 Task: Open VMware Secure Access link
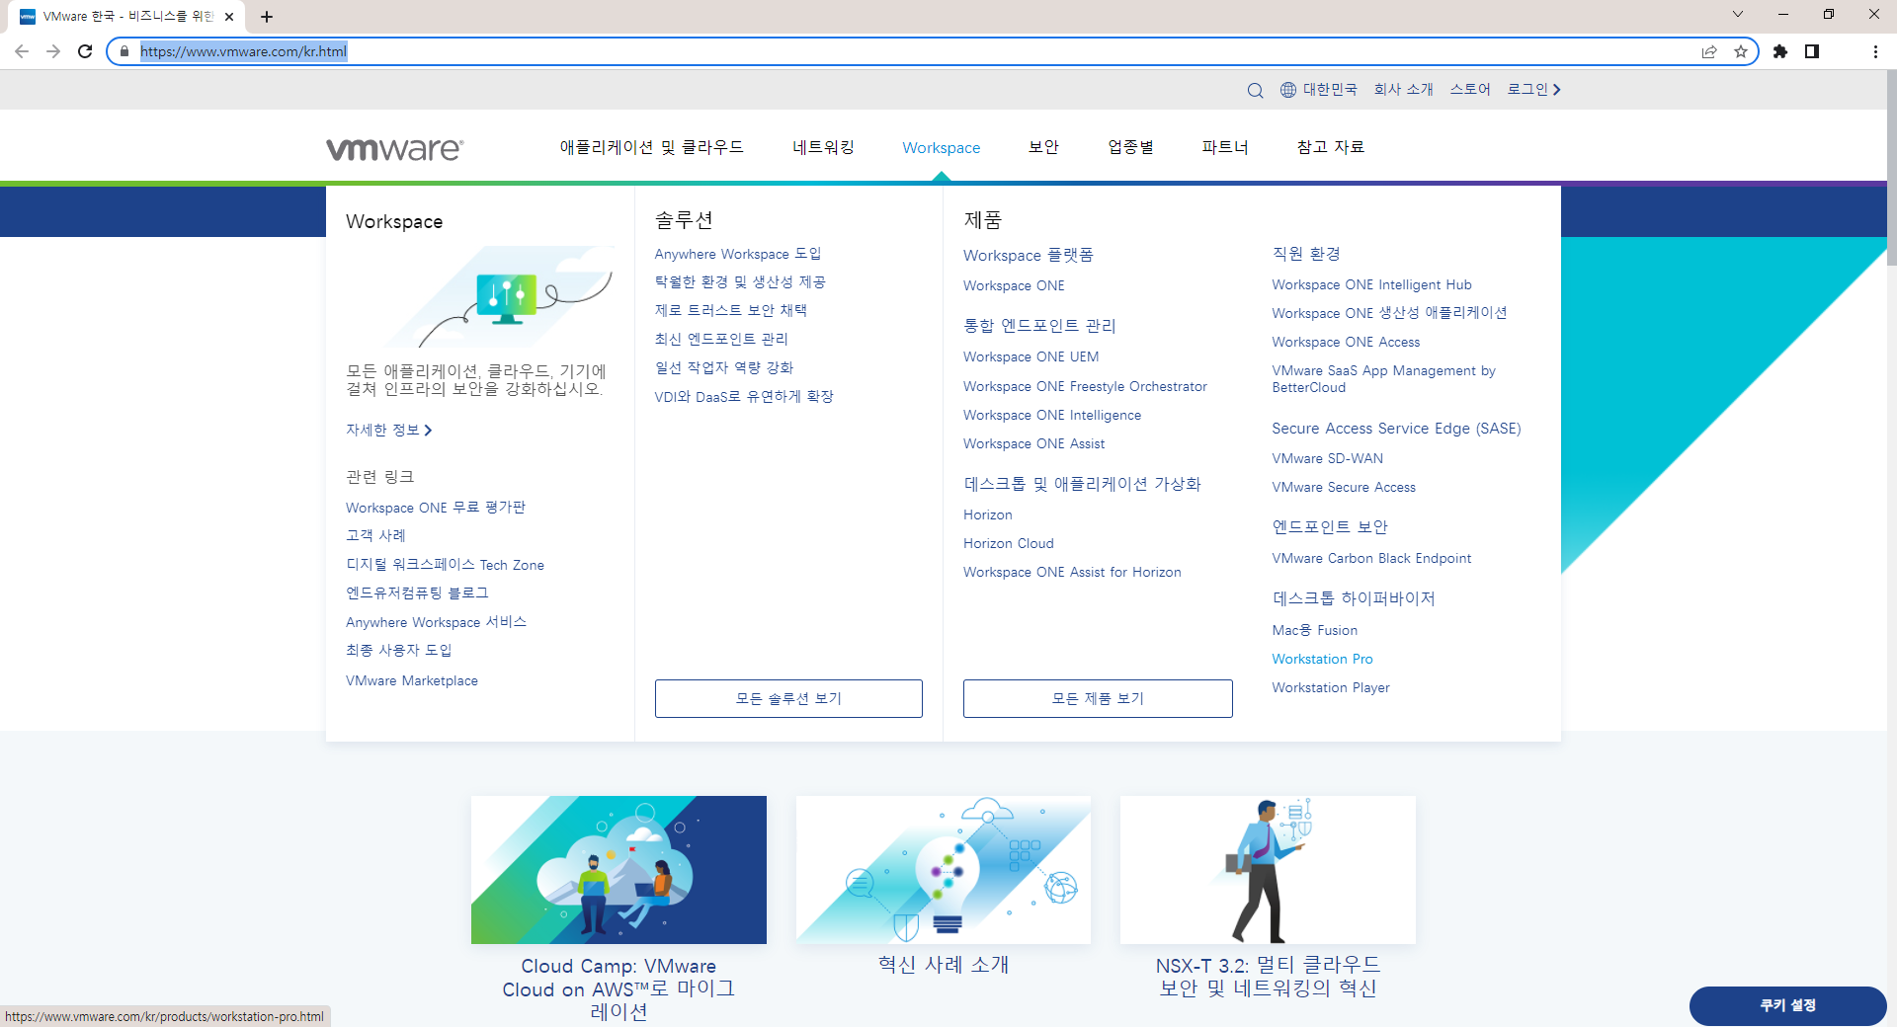point(1344,487)
